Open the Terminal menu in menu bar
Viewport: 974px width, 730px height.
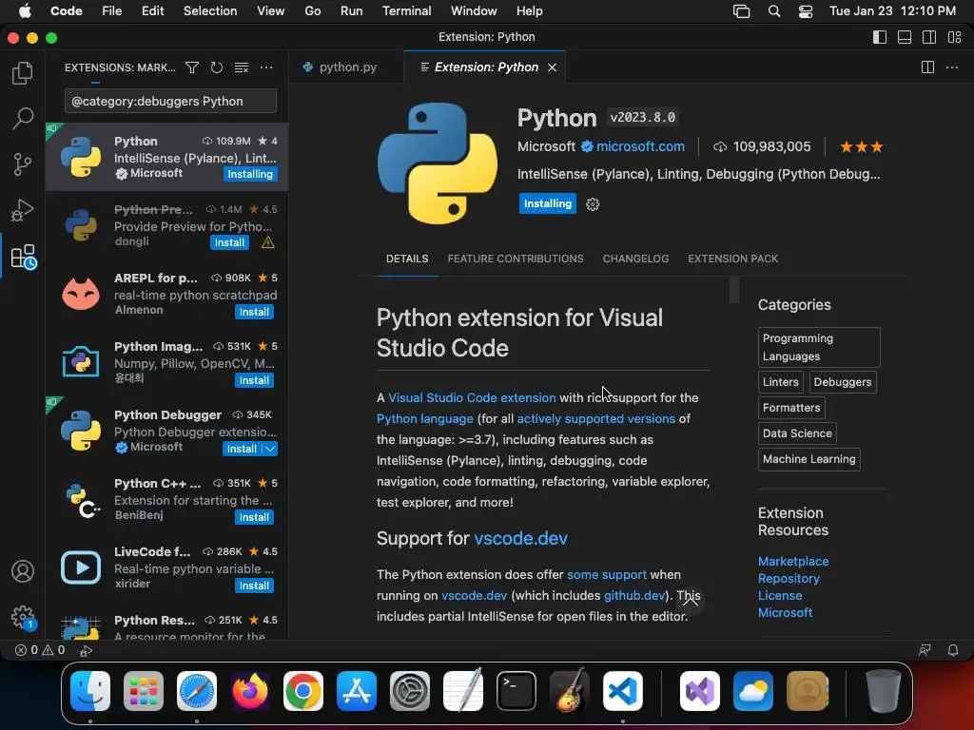coord(406,11)
